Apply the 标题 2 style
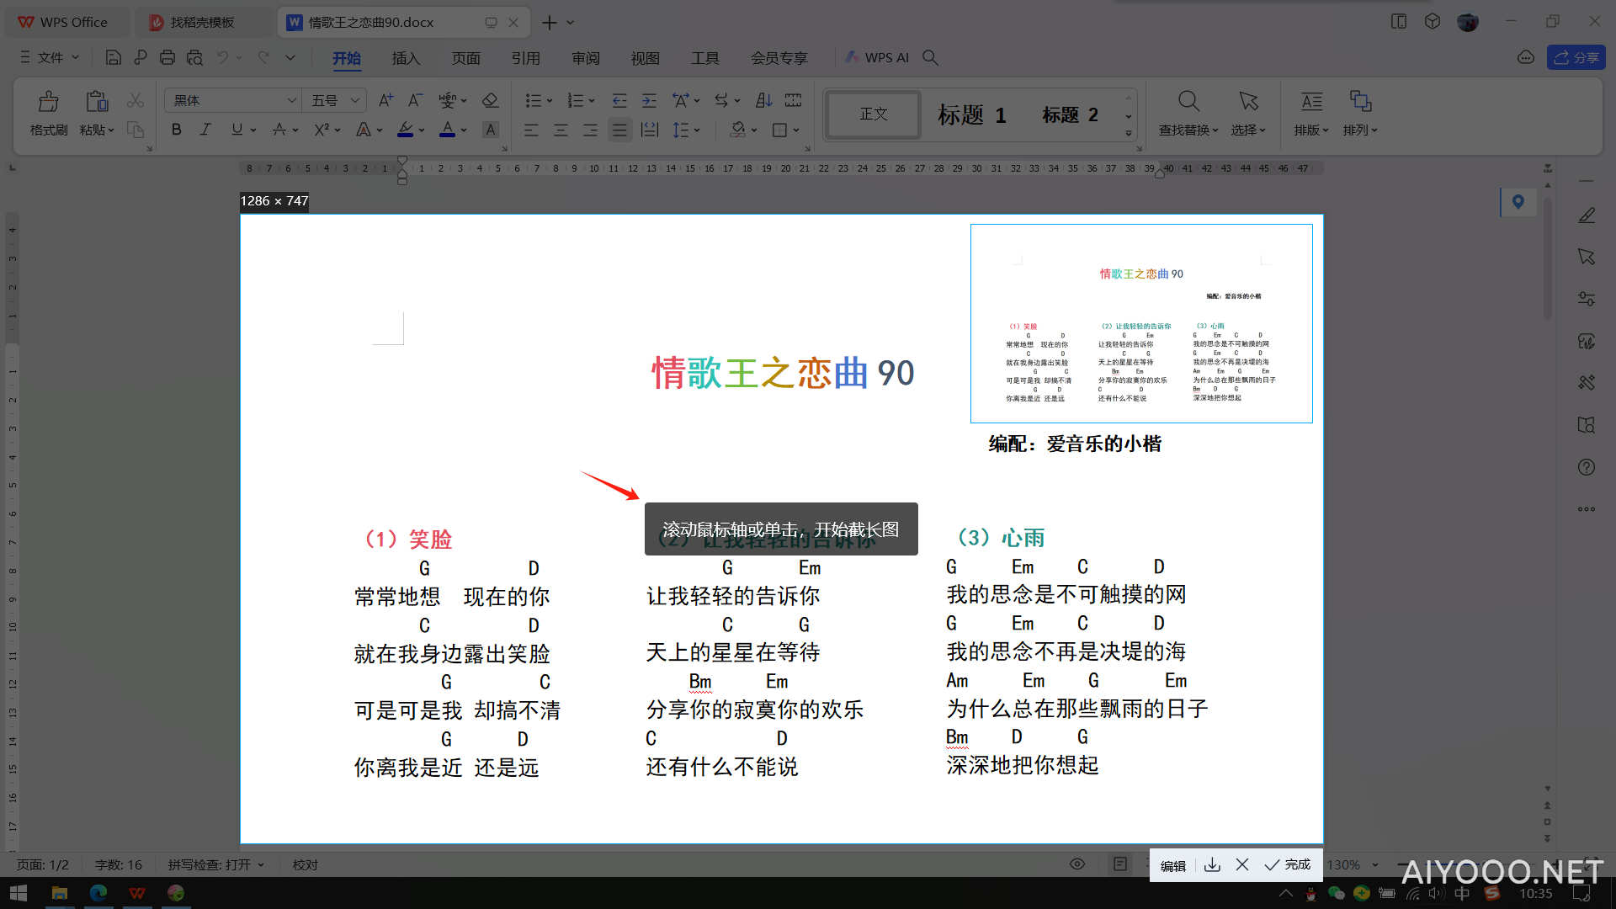Image resolution: width=1616 pixels, height=909 pixels. coord(1070,114)
